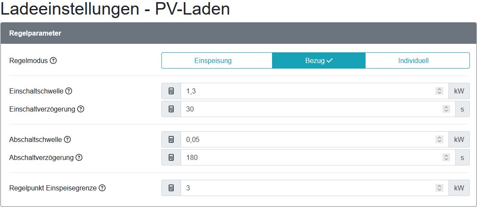Viewport: 478px width, 208px height.
Task: Click calculator icon for Abschaltverzögerung field
Action: 171,157
